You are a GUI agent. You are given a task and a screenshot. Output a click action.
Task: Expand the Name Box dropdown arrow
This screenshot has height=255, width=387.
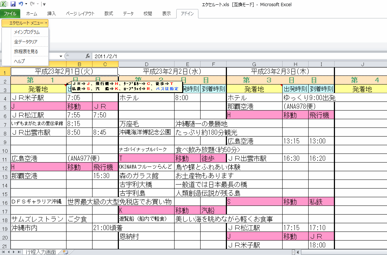pos(61,56)
